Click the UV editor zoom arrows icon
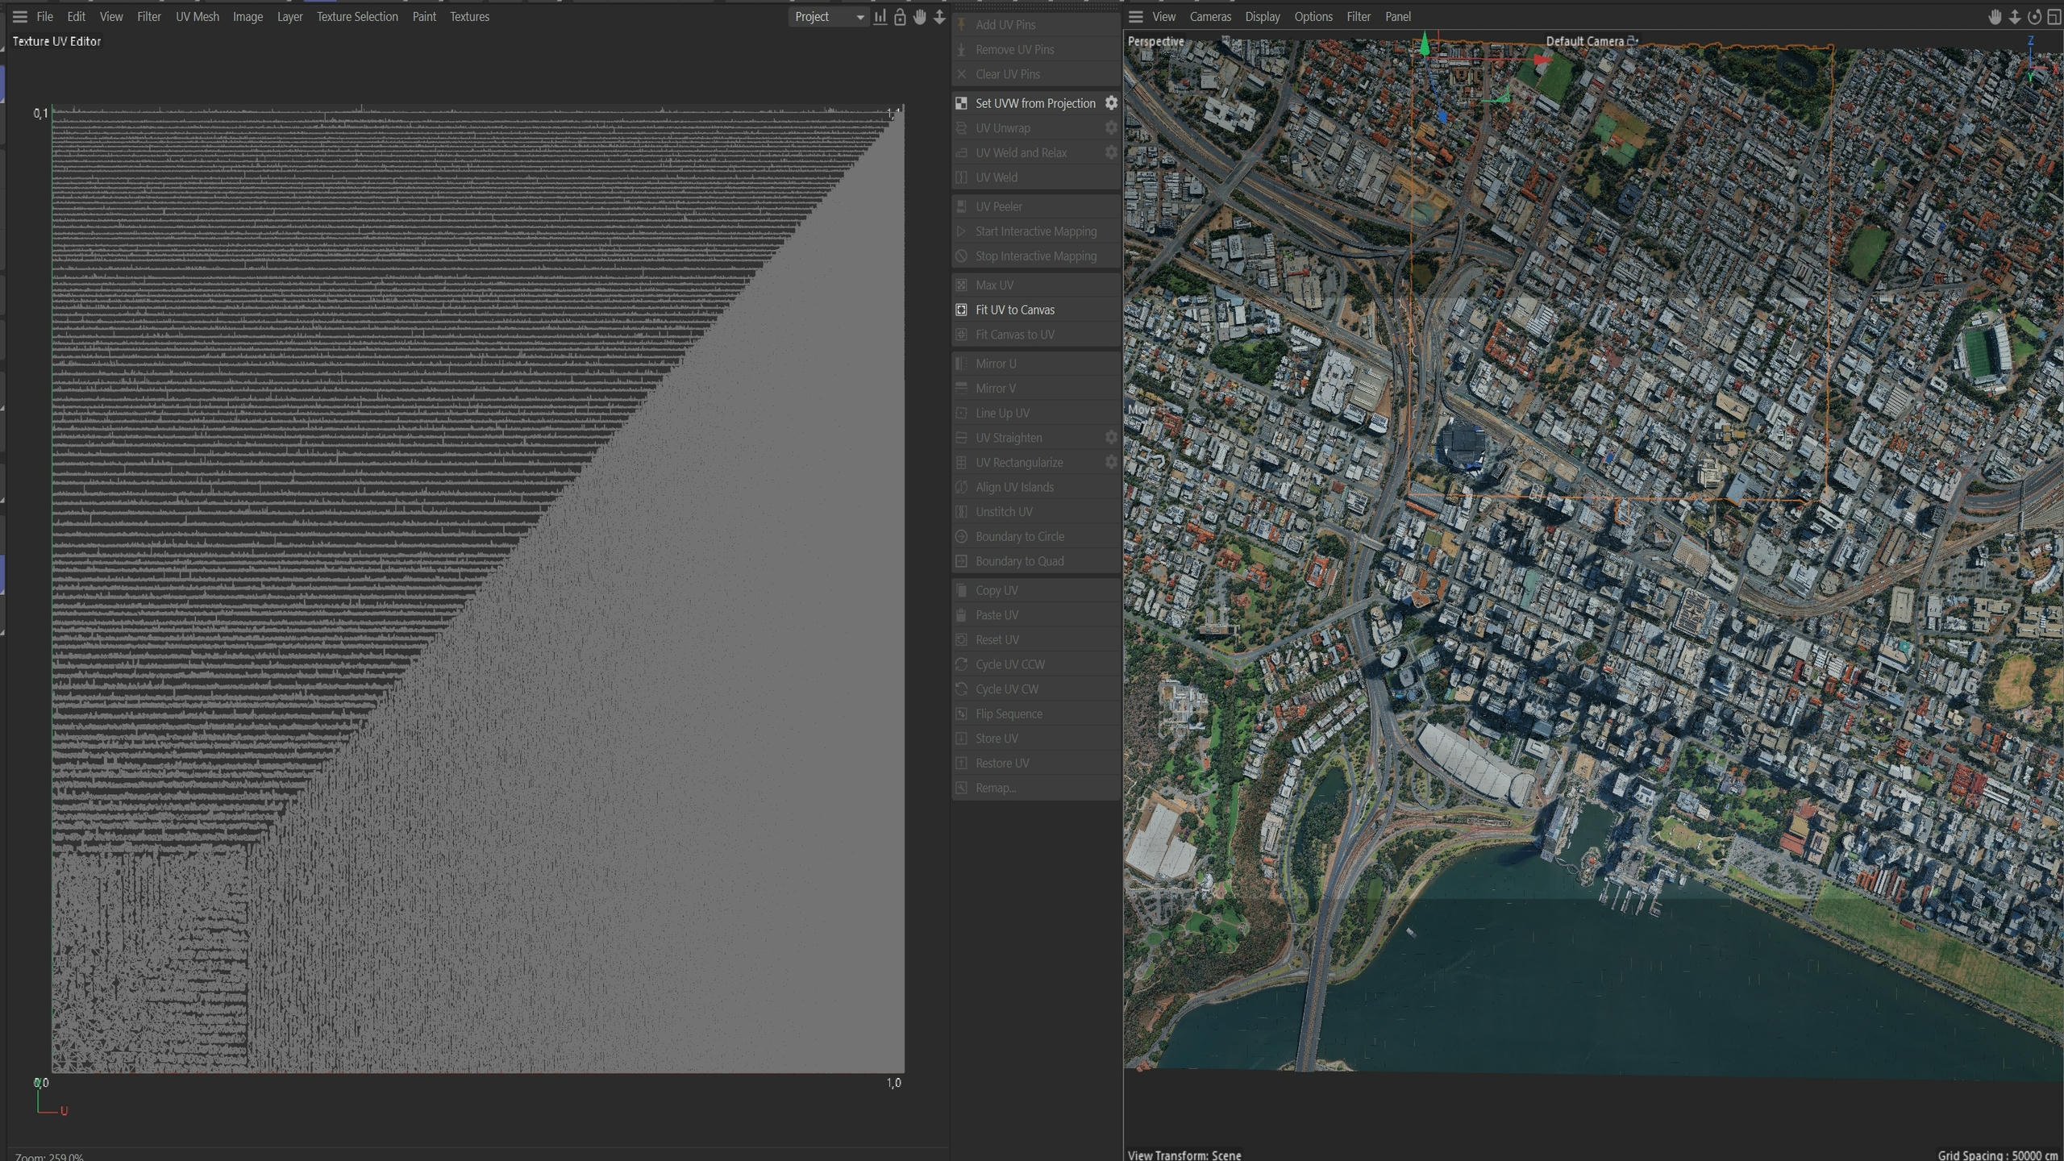This screenshot has width=2064, height=1161. click(x=939, y=17)
